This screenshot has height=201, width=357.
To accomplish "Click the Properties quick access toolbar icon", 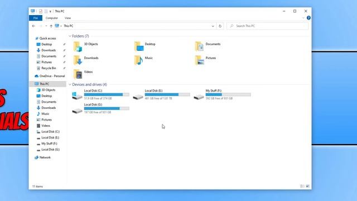I will (x=41, y=11).
